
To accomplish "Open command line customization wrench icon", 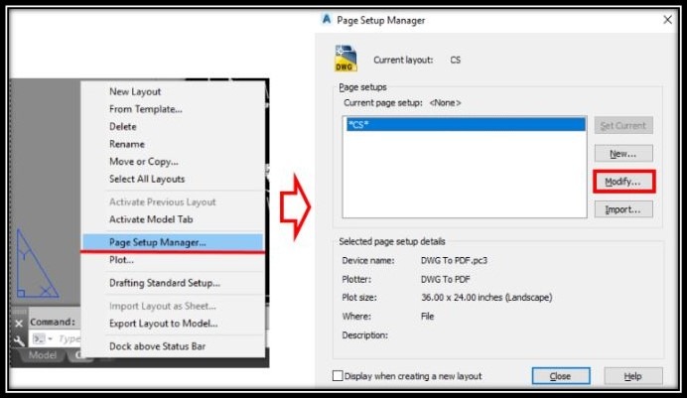I will (x=19, y=340).
